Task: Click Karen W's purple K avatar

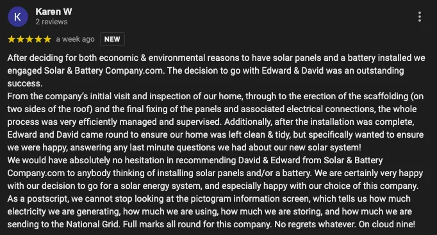Action: tap(18, 17)
